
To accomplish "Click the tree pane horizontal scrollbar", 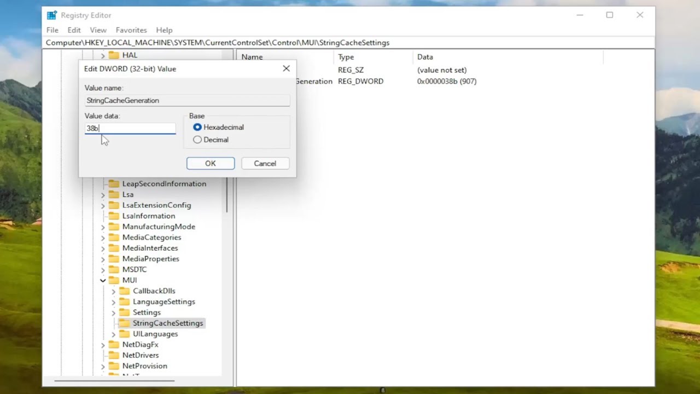I will 114,380.
